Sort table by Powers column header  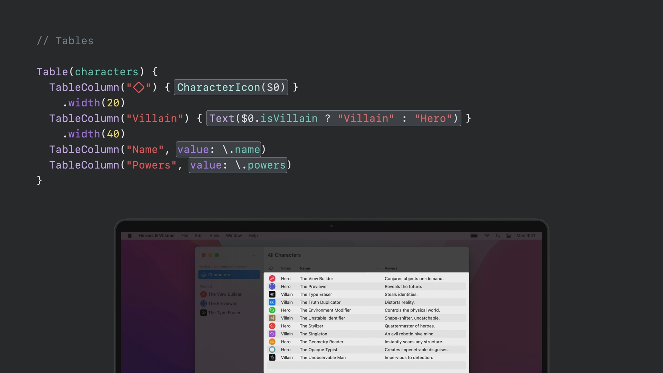pyautogui.click(x=391, y=268)
